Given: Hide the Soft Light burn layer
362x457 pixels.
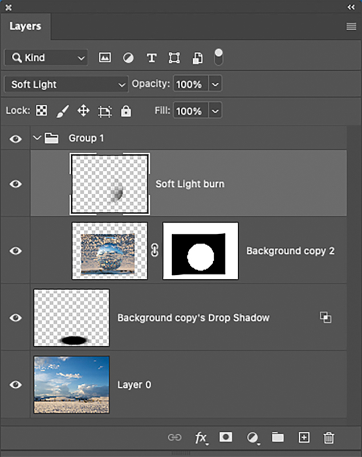Looking at the screenshot, I should tap(16, 184).
